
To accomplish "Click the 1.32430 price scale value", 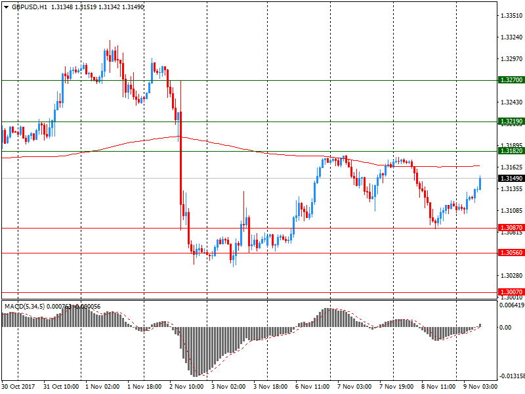I will click(x=511, y=102).
